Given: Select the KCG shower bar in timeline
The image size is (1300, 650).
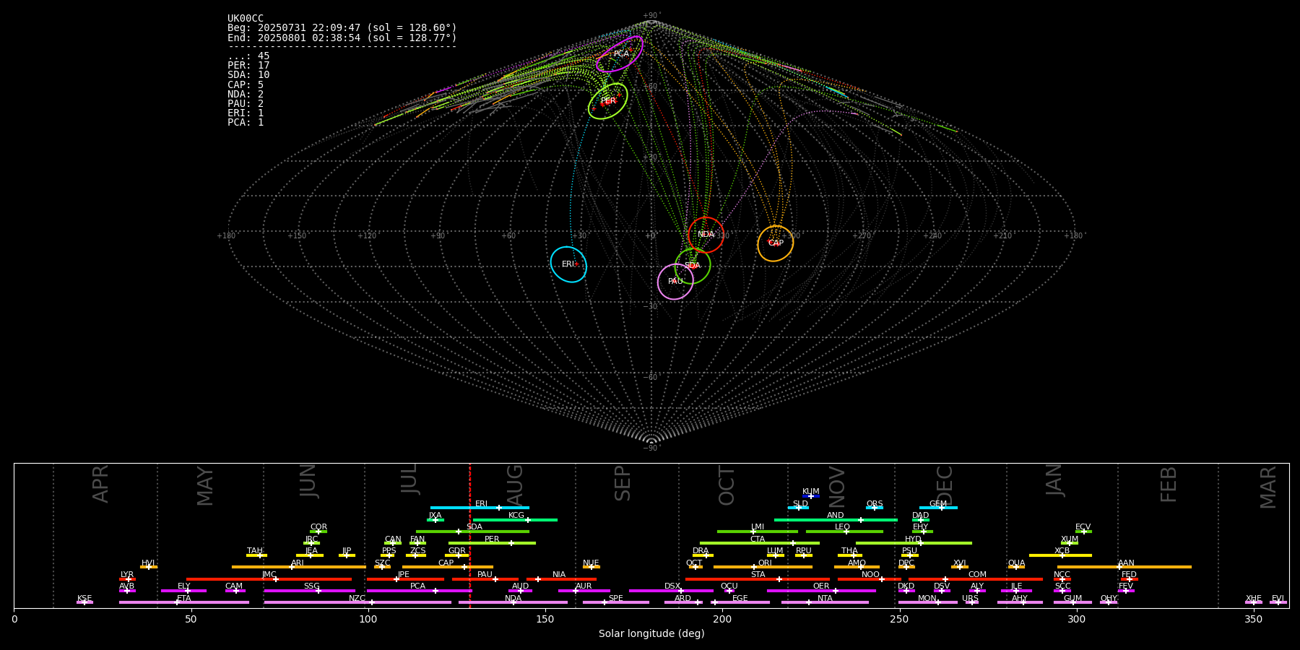Looking at the screenshot, I should (x=515, y=519).
